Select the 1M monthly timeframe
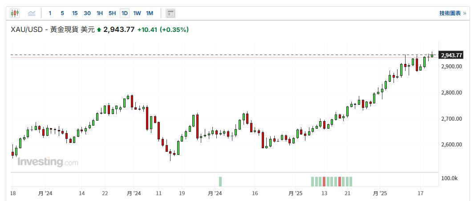475x201 pixels. (x=150, y=13)
